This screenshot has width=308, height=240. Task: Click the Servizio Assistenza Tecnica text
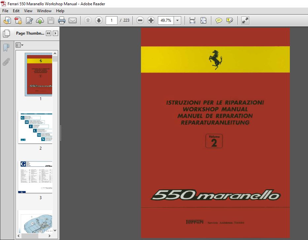[226, 223]
